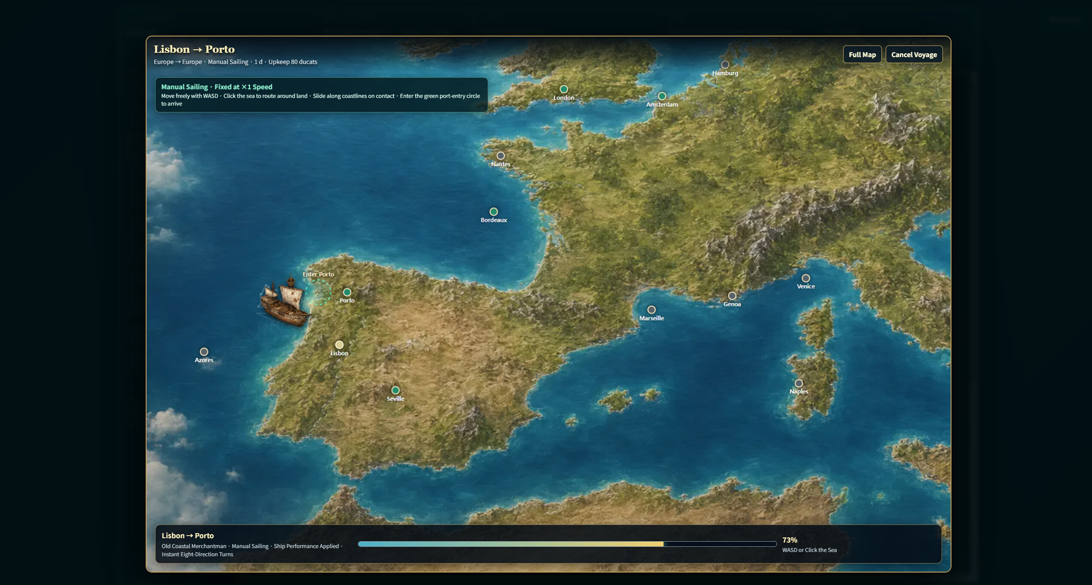Image resolution: width=1092 pixels, height=585 pixels.
Task: Click the Genoa port marker
Action: (732, 296)
